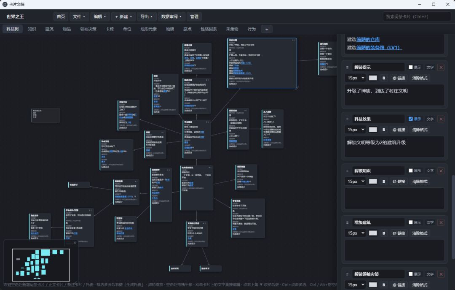Apply bold in the 增加建筑 field toolbar

tap(384, 233)
